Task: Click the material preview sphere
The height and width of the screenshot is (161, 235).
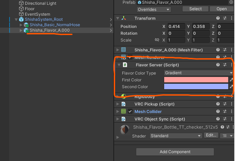Action: click(125, 130)
